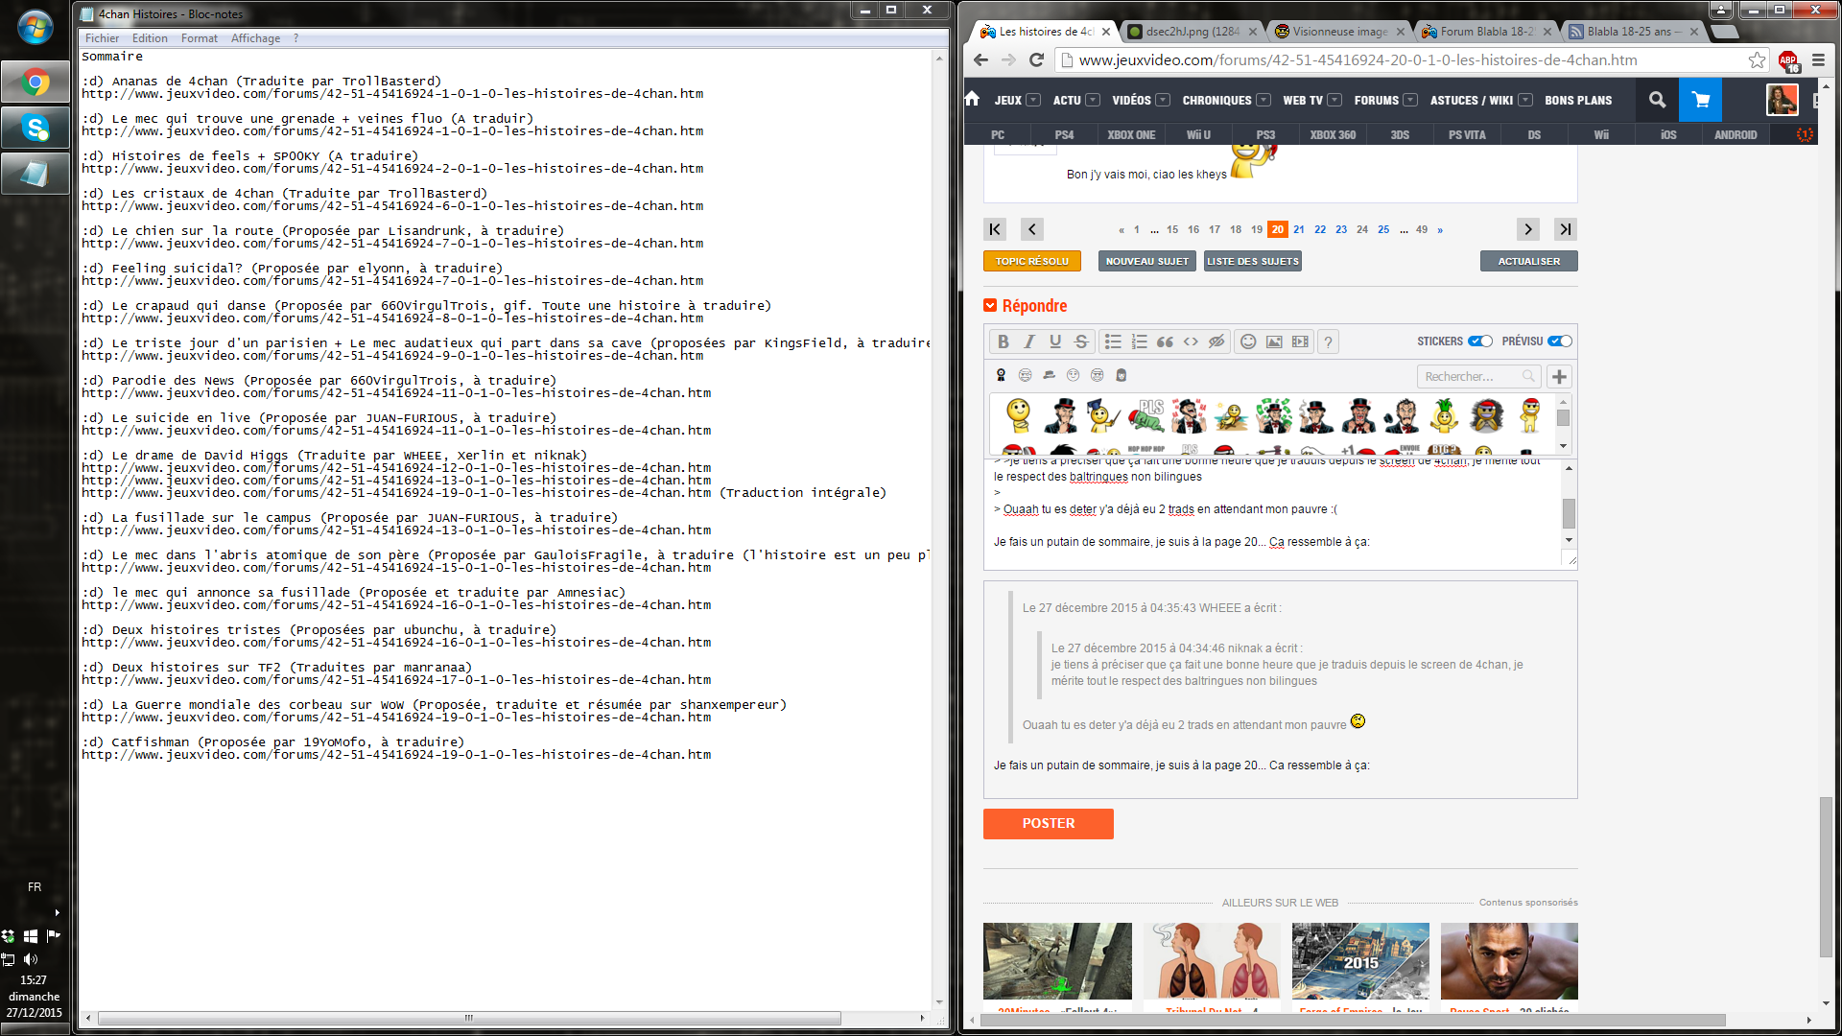Click the sticker search field
The height and width of the screenshot is (1036, 1842).
pyautogui.click(x=1470, y=376)
